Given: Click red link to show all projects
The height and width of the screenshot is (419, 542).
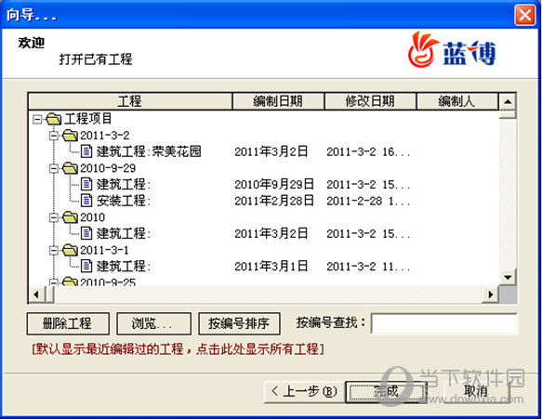Looking at the screenshot, I should [x=178, y=349].
